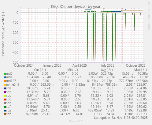Click the Munin 2.0.76 footer text

pyautogui.click(x=76, y=121)
